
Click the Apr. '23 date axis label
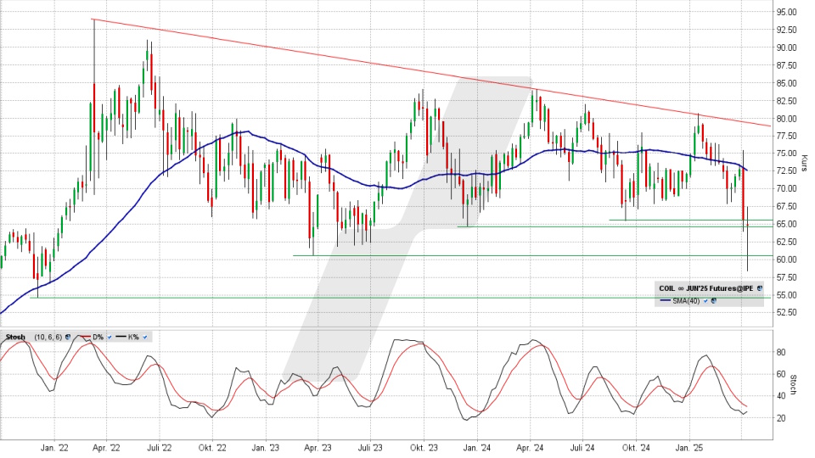[x=318, y=448]
